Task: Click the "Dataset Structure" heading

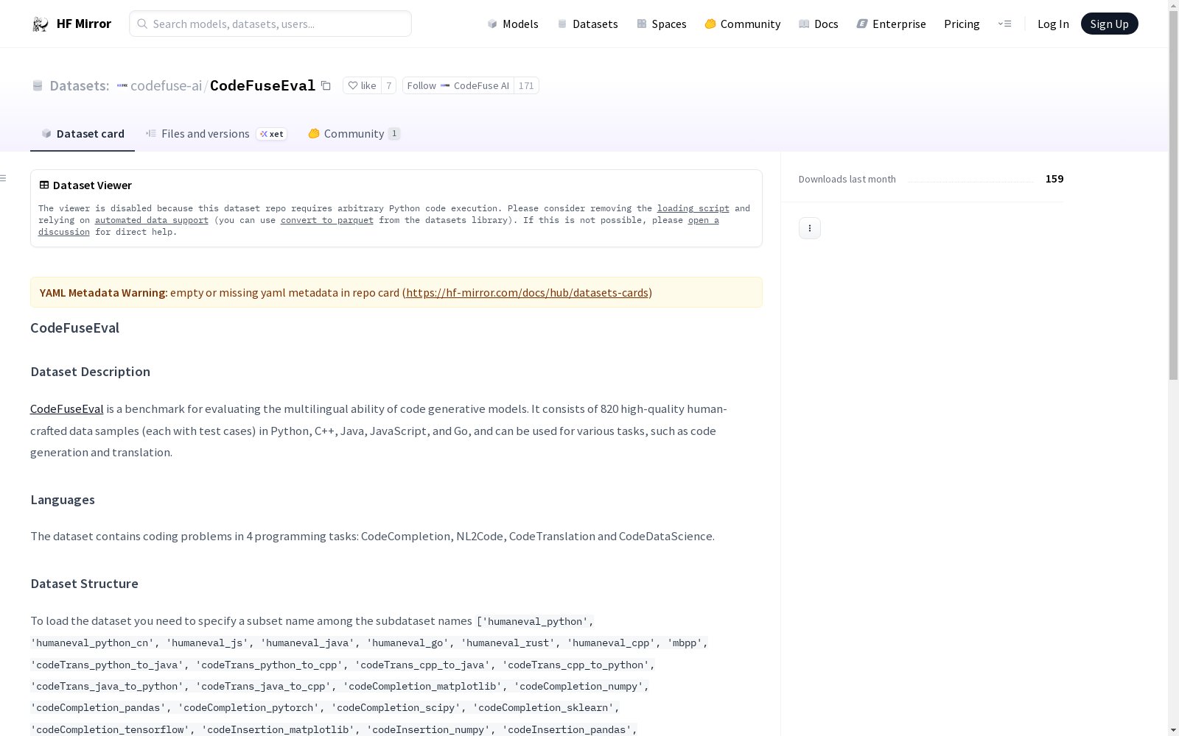Action: coord(84,584)
